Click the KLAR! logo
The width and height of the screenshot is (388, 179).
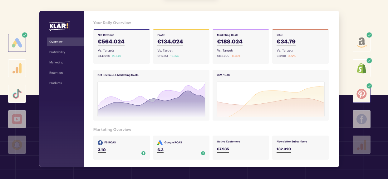(59, 26)
